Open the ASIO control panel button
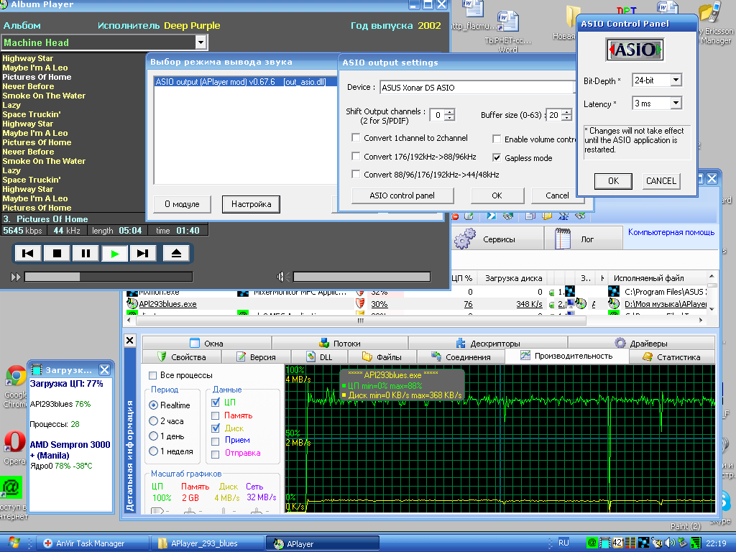The height and width of the screenshot is (552, 736). [402, 195]
